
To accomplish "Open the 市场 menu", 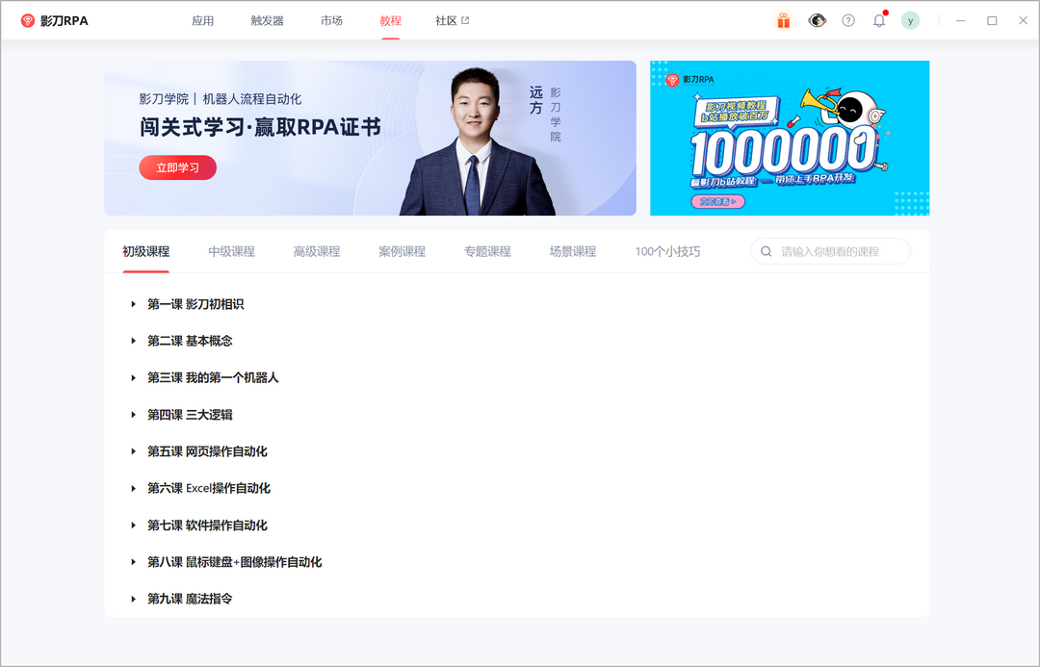I will pyautogui.click(x=331, y=19).
